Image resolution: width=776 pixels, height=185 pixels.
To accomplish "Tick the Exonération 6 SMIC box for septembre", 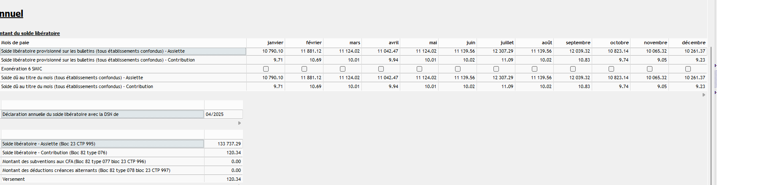I will click(573, 69).
